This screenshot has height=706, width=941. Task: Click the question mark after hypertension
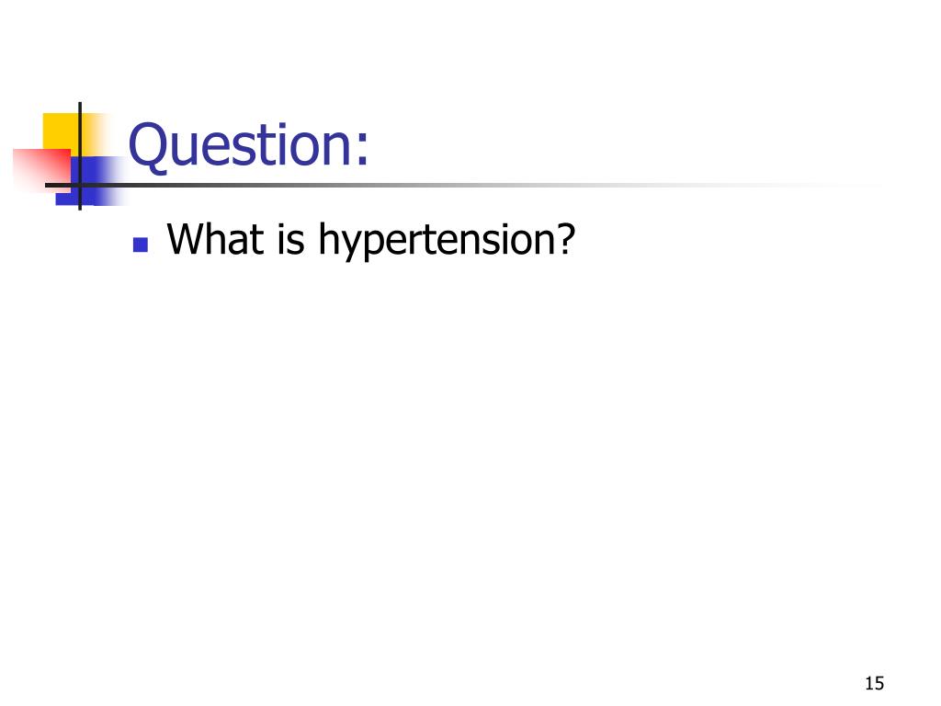(564, 240)
